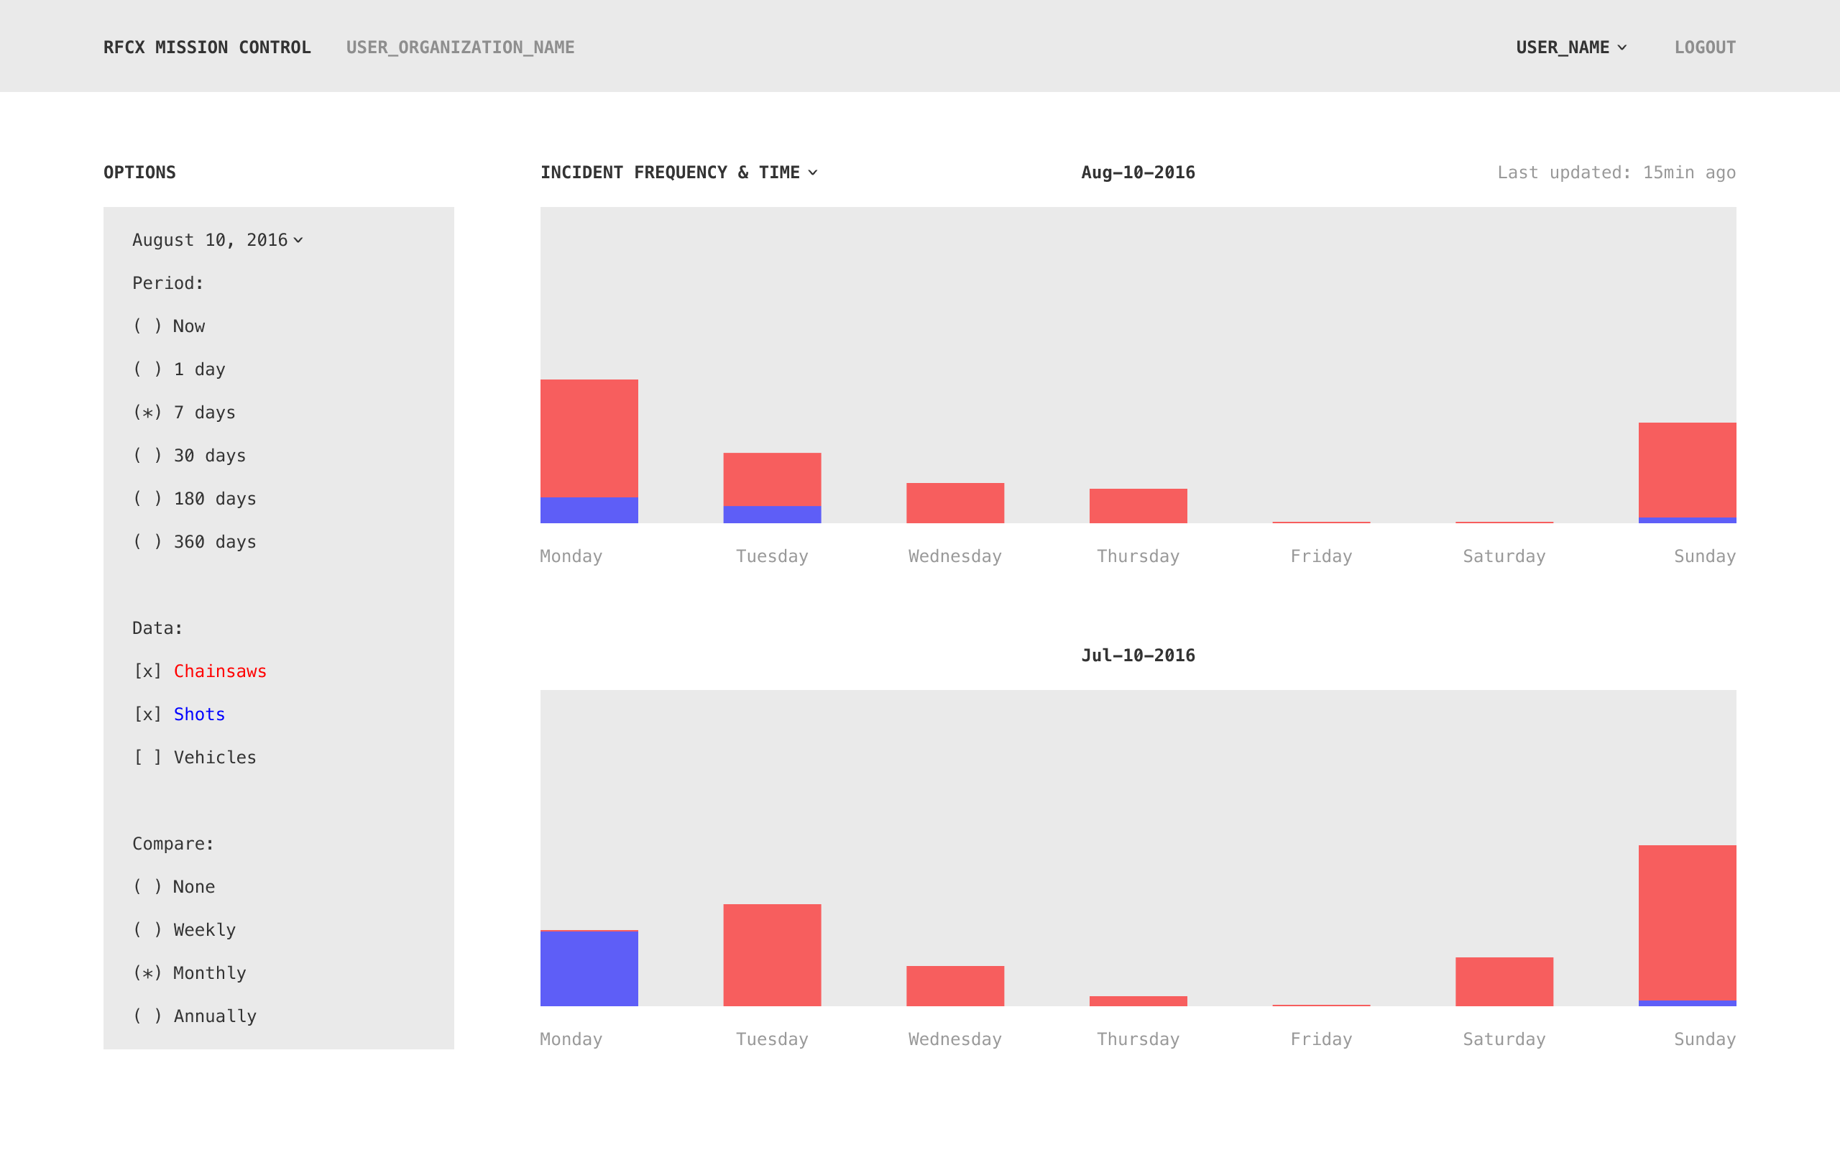Image resolution: width=1840 pixels, height=1150 pixels.
Task: Expand the Incident Frequency & Time dropdown
Action: pyautogui.click(x=678, y=172)
